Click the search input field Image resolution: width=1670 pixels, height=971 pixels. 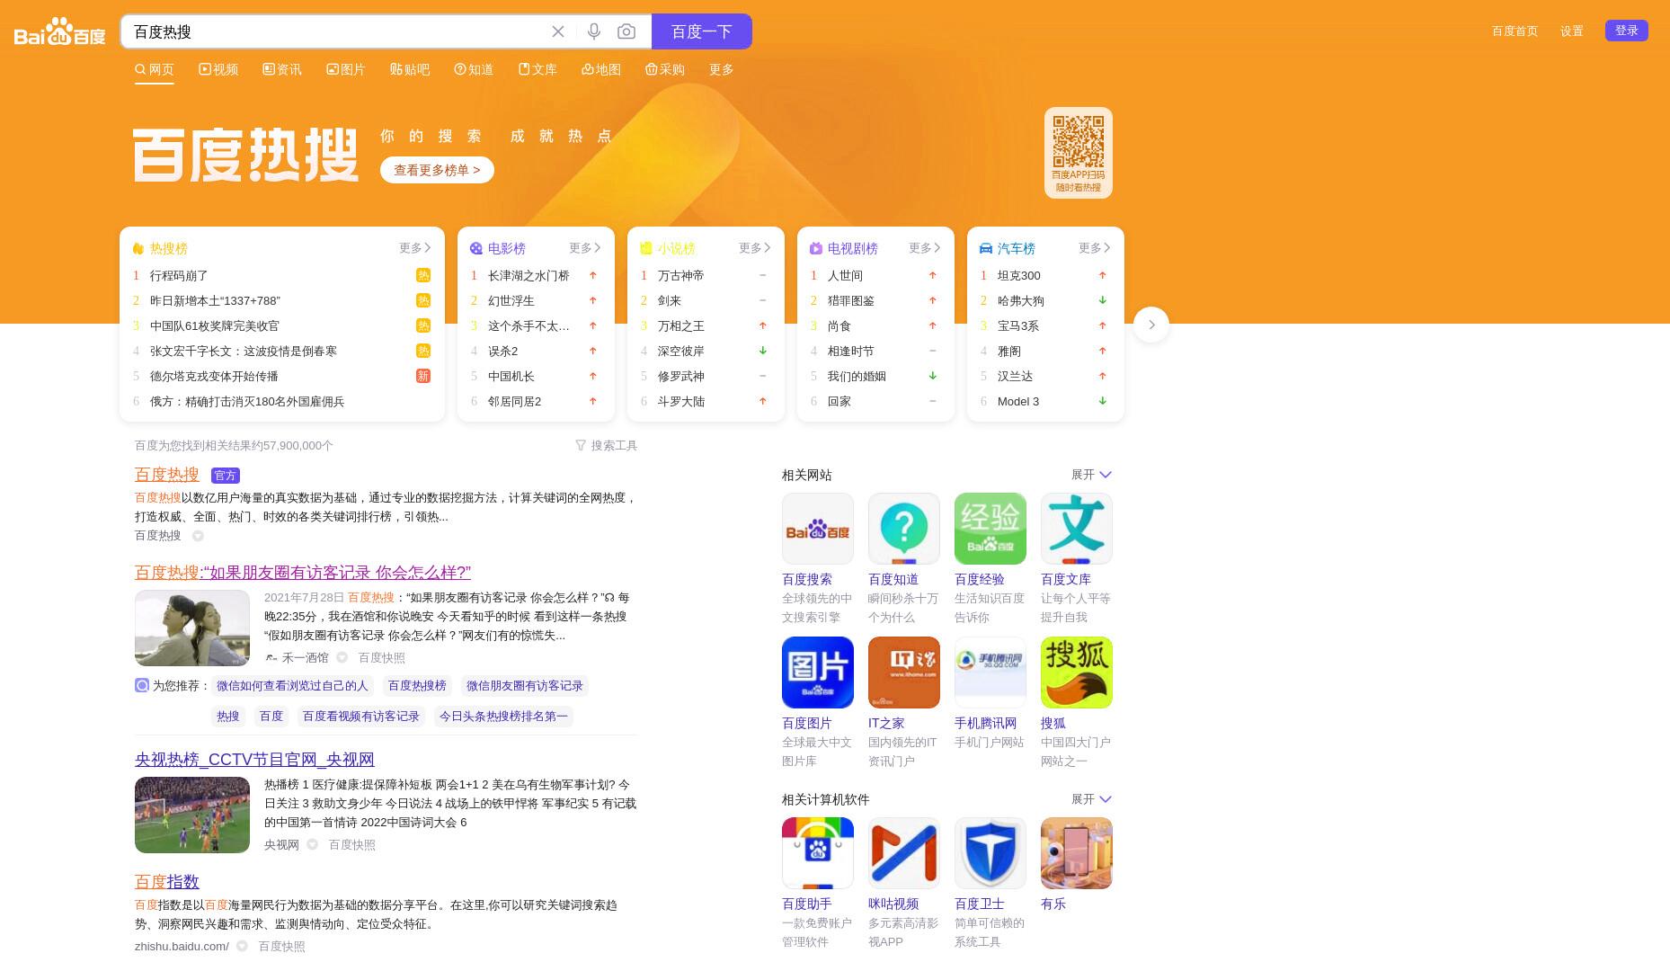(337, 31)
